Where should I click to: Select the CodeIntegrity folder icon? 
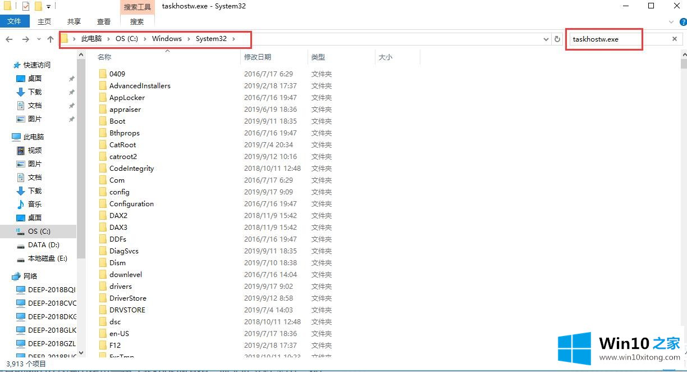pyautogui.click(x=103, y=169)
